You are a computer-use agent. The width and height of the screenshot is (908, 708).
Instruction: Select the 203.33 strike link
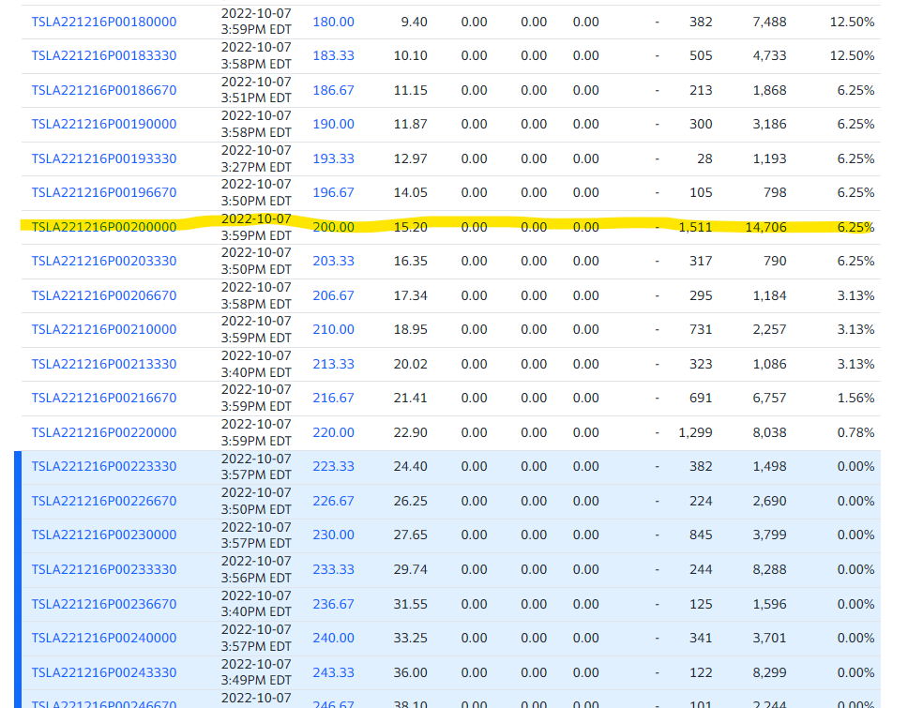(x=334, y=261)
